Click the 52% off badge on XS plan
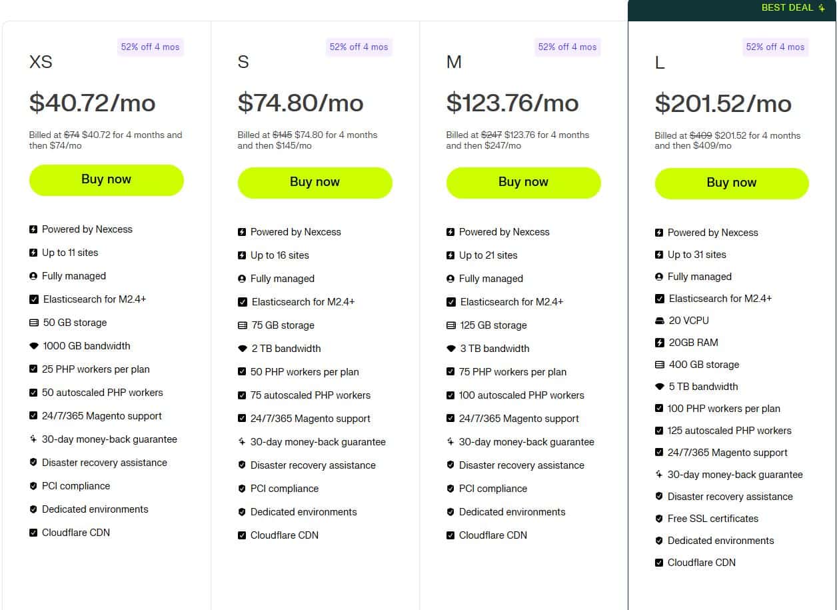 coord(150,47)
